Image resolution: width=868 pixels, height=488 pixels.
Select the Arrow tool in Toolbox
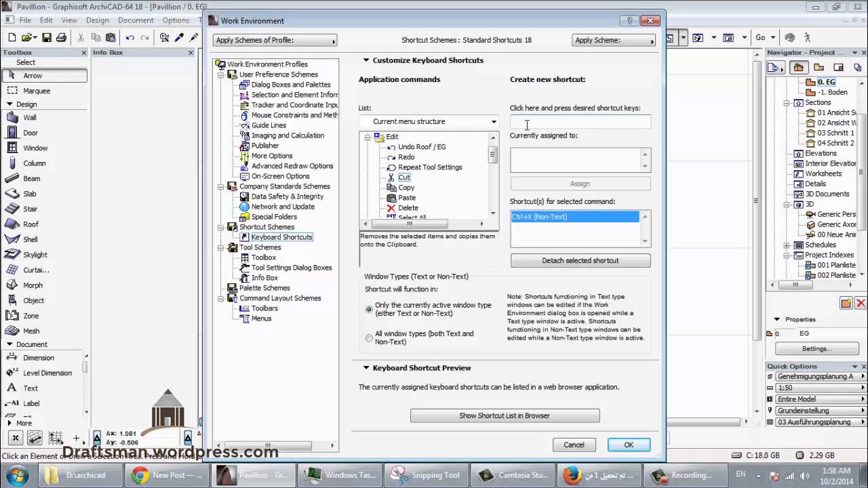click(45, 76)
